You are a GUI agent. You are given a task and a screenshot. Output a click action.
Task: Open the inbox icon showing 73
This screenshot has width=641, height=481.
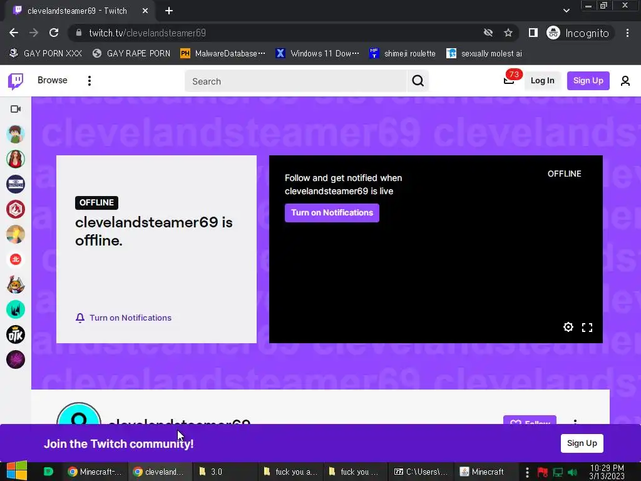coord(510,80)
